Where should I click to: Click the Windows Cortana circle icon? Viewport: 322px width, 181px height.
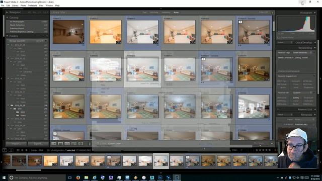[11, 177]
